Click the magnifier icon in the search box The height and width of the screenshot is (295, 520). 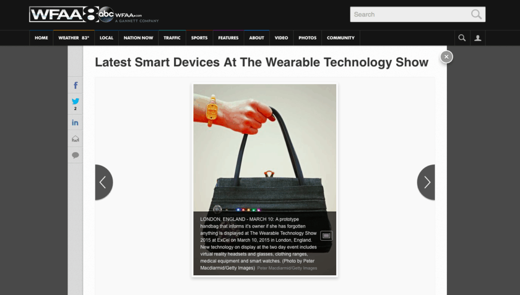point(476,14)
